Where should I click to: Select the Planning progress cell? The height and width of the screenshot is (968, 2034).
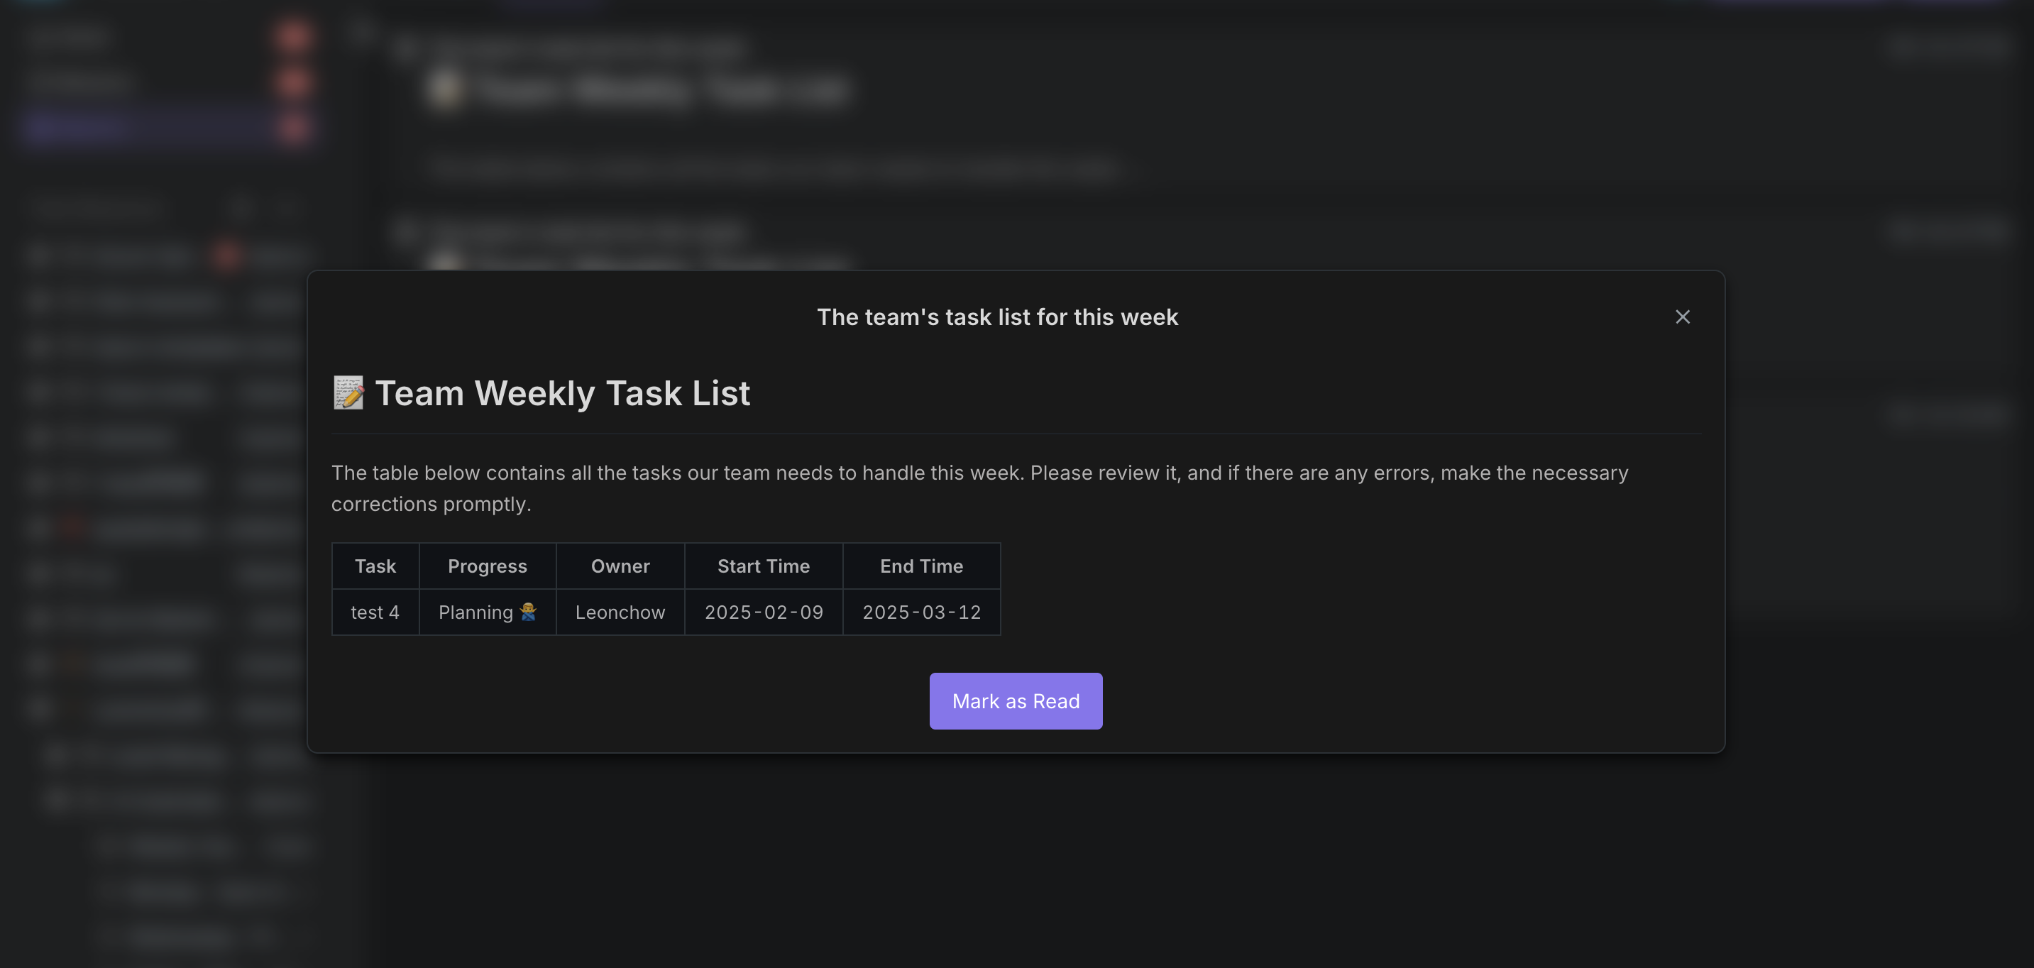click(487, 612)
